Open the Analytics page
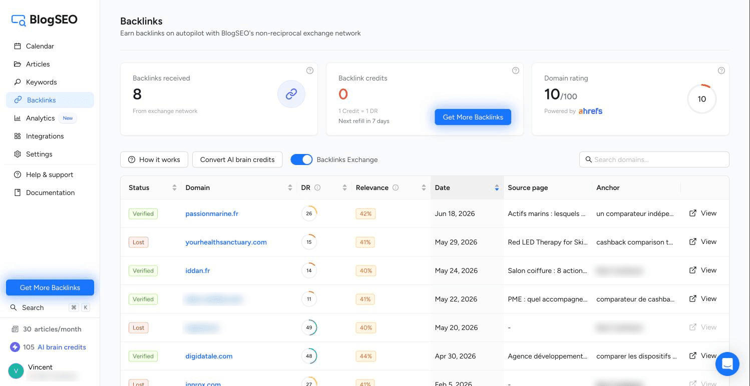The width and height of the screenshot is (750, 386). click(x=50, y=118)
